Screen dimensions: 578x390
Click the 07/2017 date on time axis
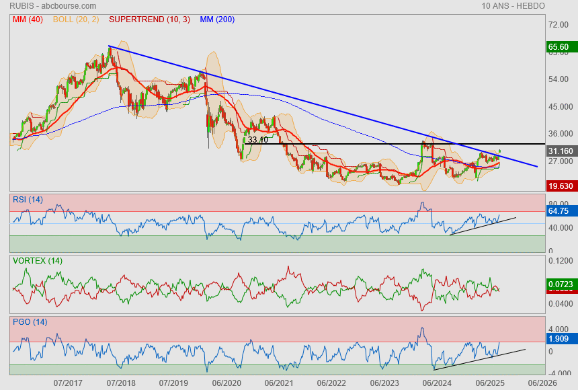pos(67,383)
